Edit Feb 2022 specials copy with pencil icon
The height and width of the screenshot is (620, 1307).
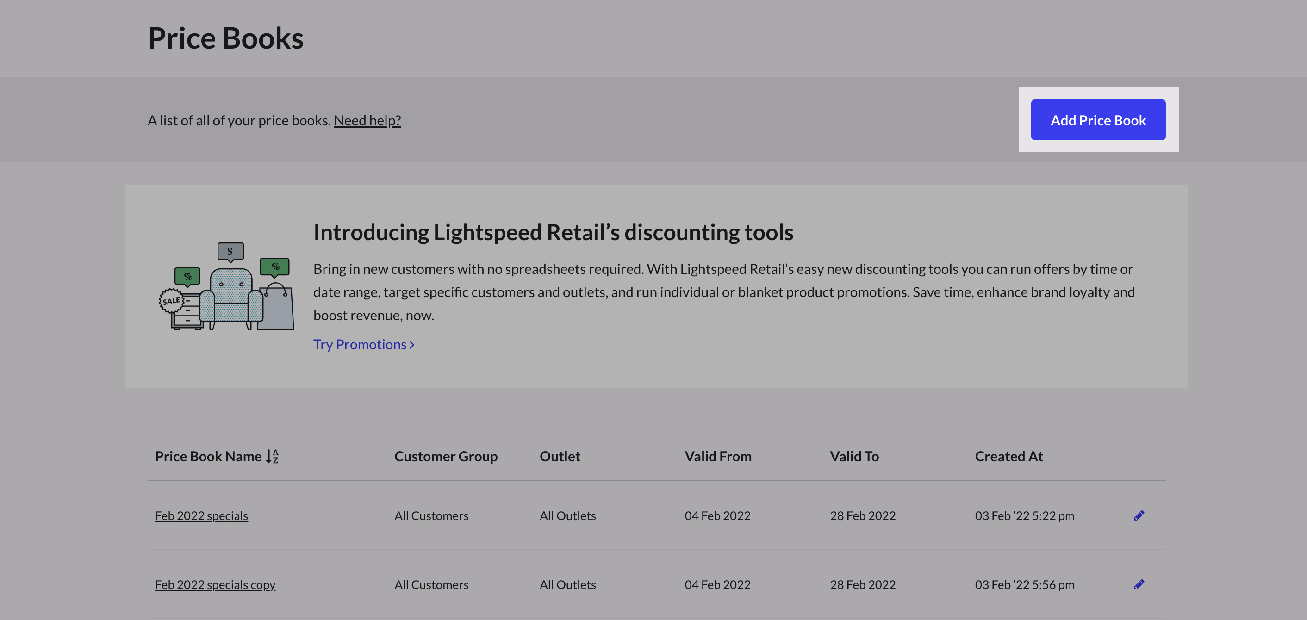pyautogui.click(x=1139, y=584)
